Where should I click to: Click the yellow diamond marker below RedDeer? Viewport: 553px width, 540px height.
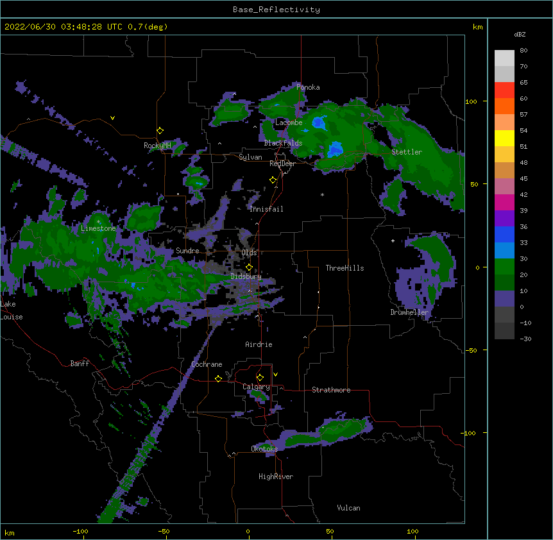click(x=273, y=180)
